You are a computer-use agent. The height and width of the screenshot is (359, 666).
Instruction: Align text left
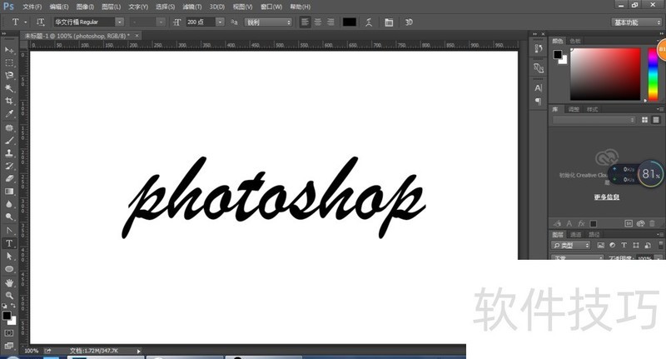305,22
